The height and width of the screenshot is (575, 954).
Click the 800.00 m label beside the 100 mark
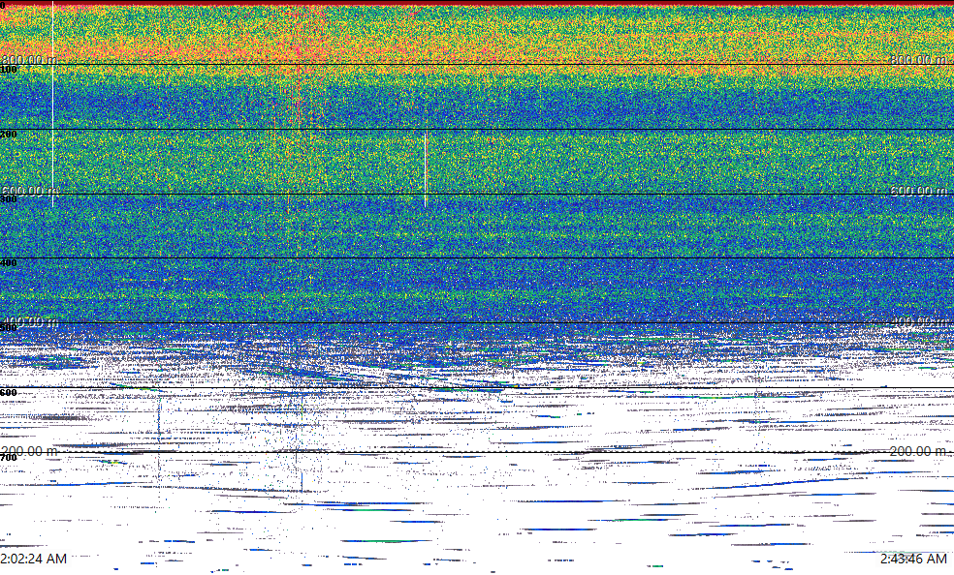click(x=30, y=59)
